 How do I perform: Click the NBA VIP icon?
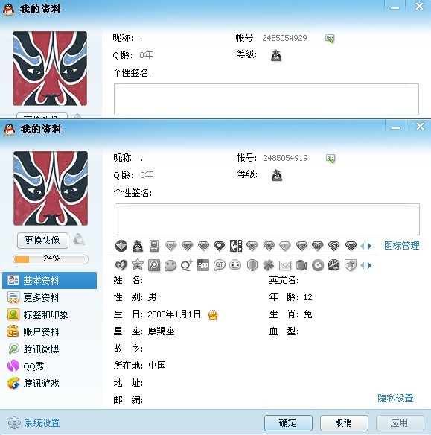[236, 246]
